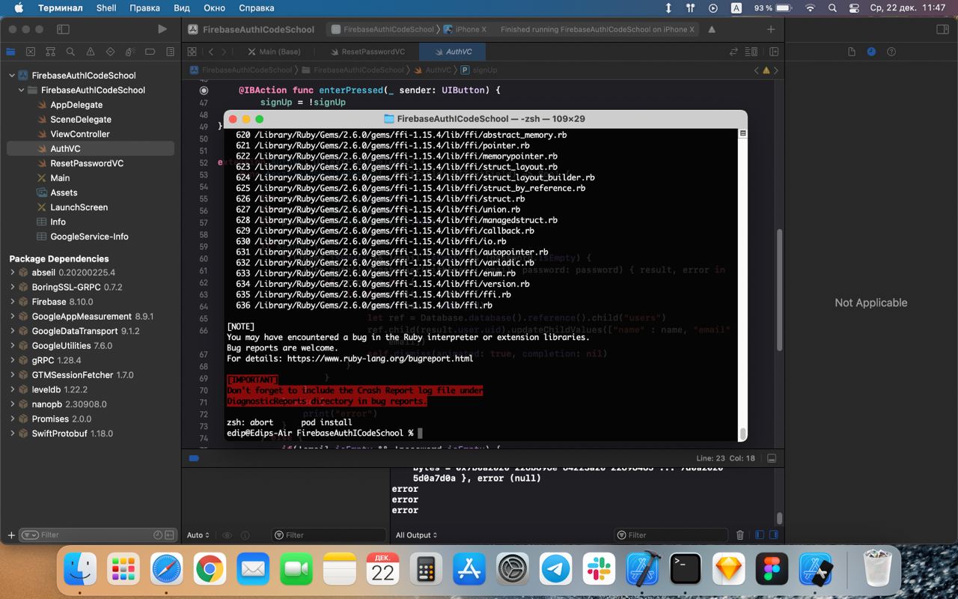Open the issue navigator warning triangle
Screen dimensions: 958x599
click(91, 52)
